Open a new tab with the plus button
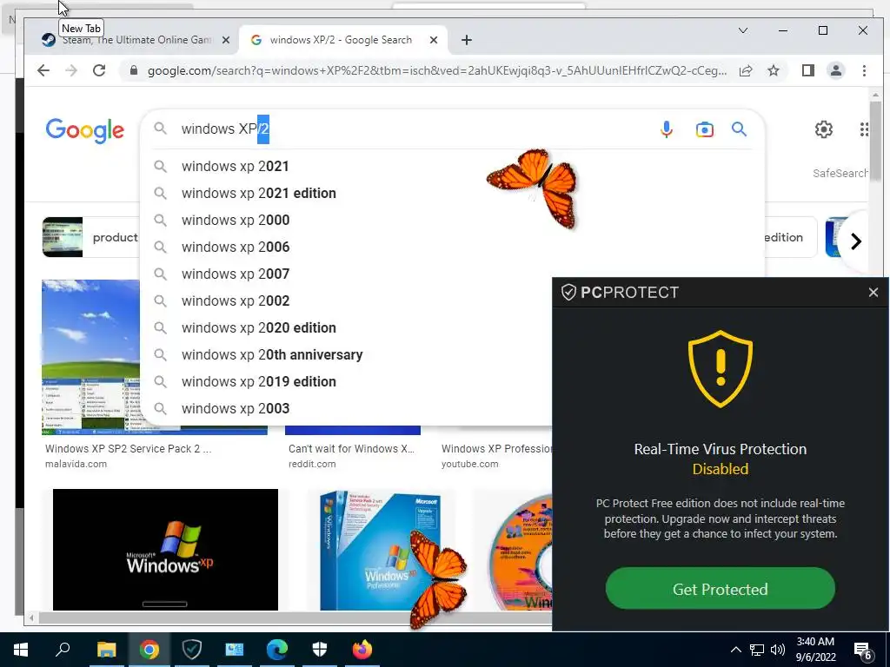Viewport: 890px width, 667px height. 467,40
